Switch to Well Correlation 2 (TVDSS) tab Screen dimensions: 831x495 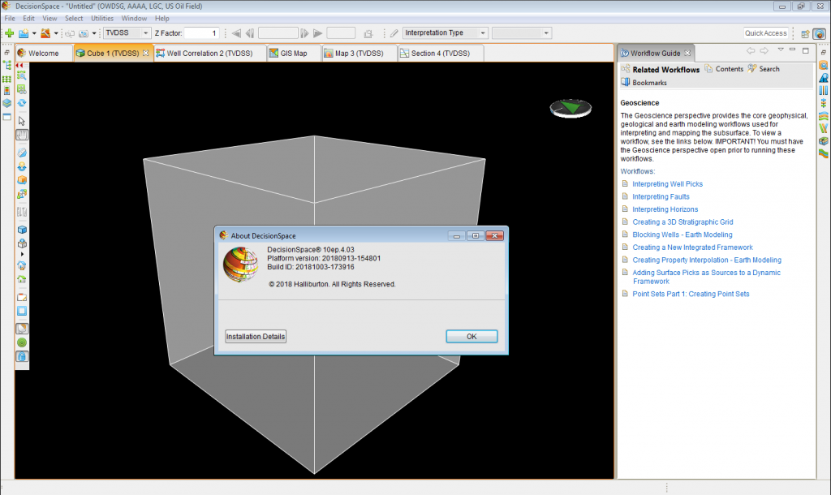click(x=209, y=53)
